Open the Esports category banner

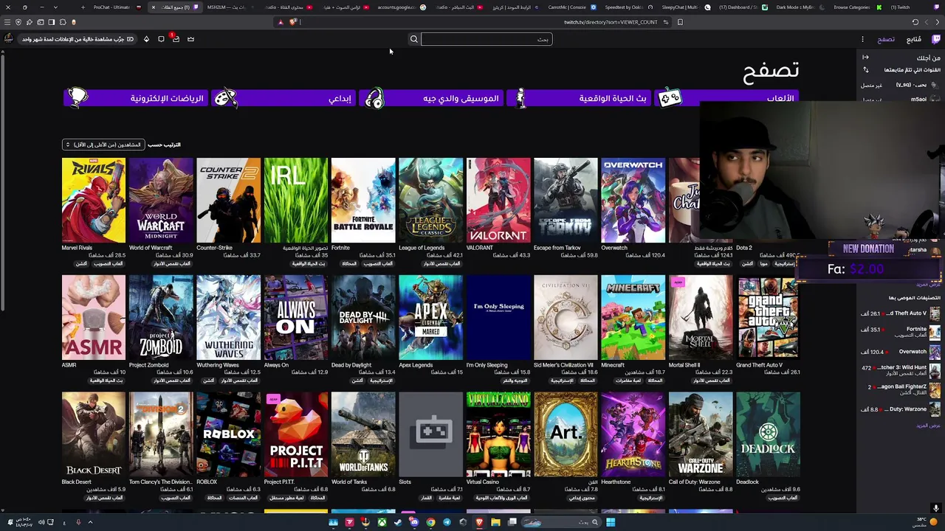[x=137, y=98]
